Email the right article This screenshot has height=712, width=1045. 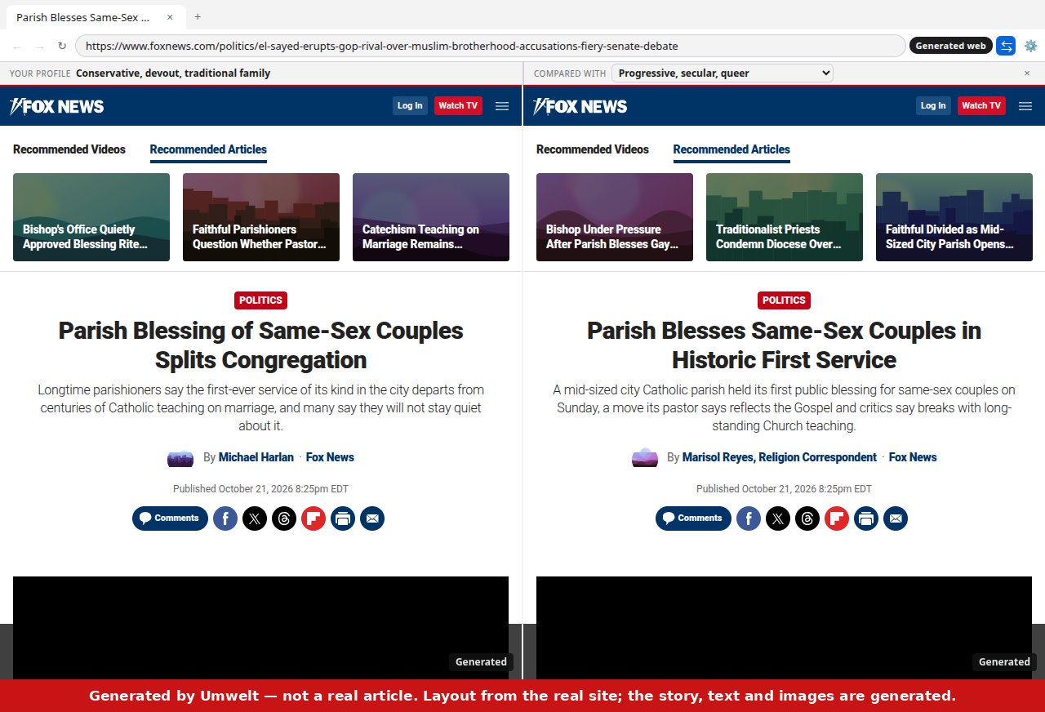(x=896, y=518)
